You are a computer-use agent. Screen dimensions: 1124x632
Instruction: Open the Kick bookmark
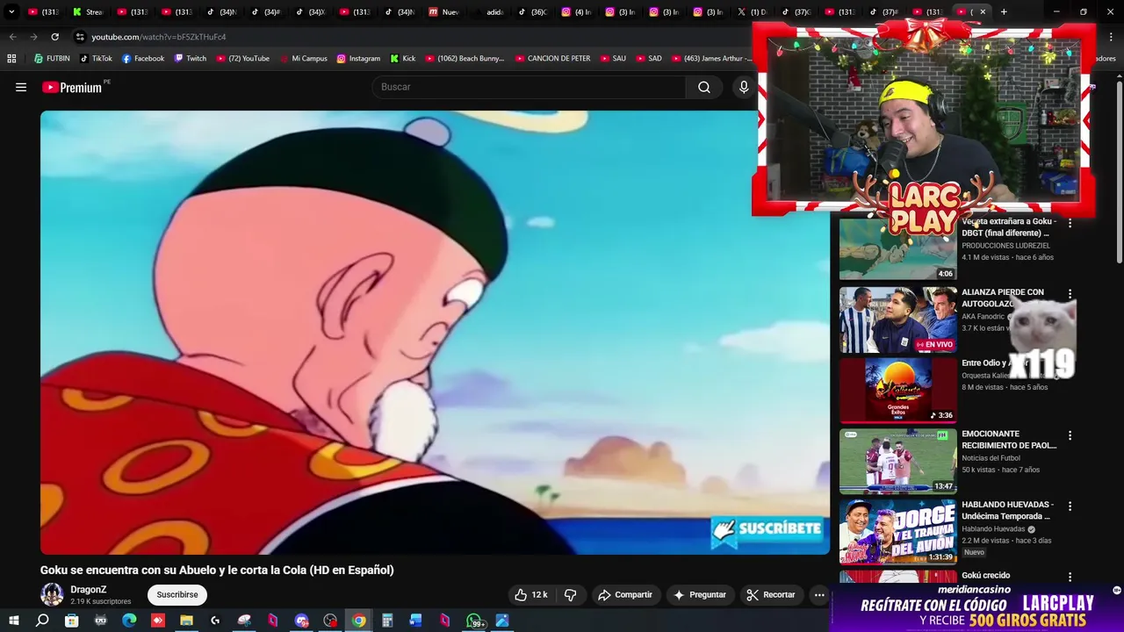coord(403,59)
